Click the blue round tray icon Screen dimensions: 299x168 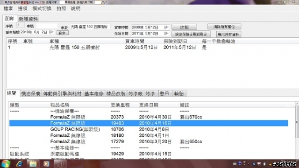(x=240, y=163)
